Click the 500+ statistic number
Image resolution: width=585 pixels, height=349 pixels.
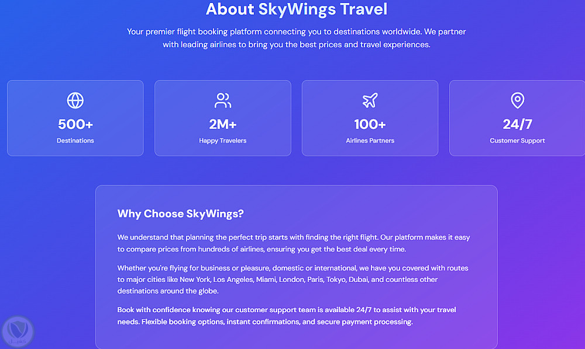click(75, 124)
